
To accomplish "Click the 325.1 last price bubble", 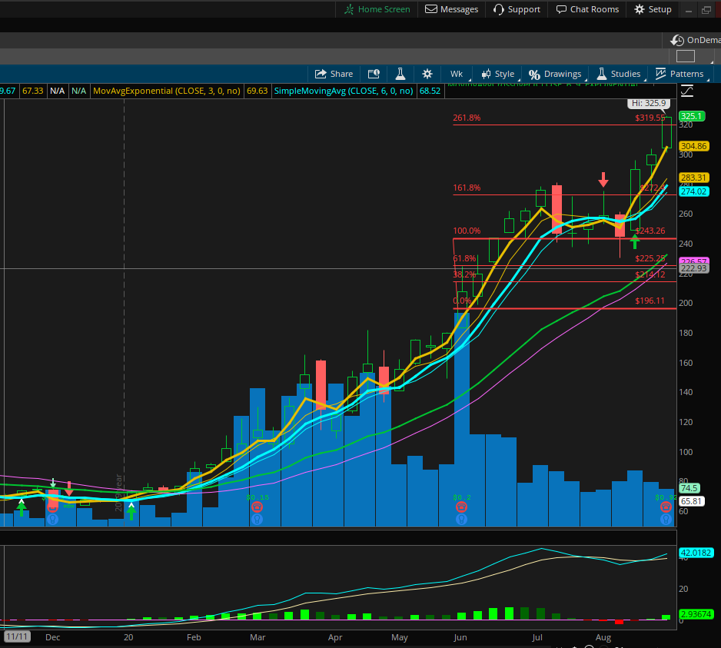I will (691, 116).
